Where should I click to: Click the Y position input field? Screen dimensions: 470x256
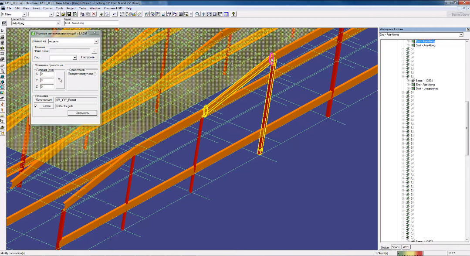(x=47, y=80)
